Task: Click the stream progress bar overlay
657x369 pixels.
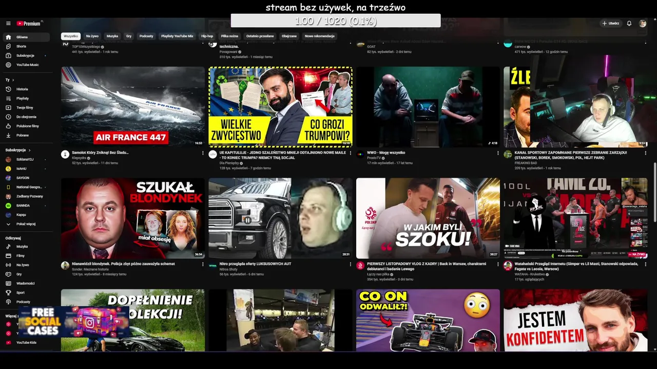Action: click(x=336, y=21)
